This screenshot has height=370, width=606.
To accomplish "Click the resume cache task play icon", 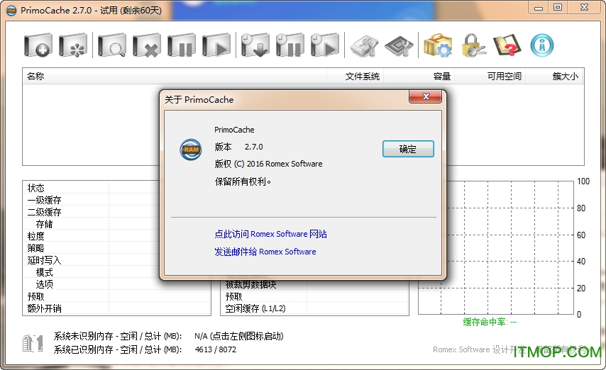I will (x=216, y=45).
